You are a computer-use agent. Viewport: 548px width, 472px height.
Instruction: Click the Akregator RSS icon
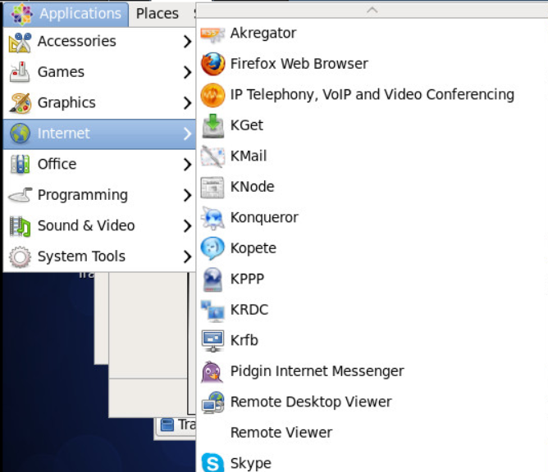pyautogui.click(x=212, y=34)
